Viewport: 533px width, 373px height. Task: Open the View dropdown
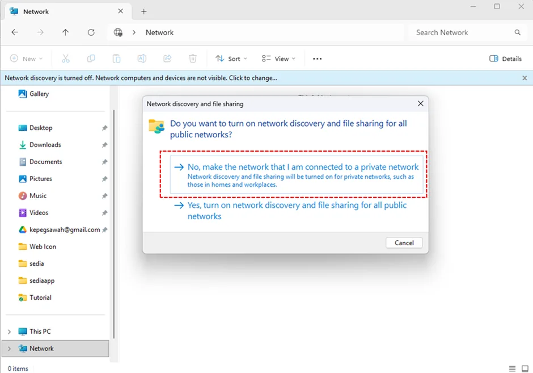click(x=278, y=58)
